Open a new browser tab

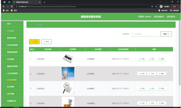[x=44, y=2]
